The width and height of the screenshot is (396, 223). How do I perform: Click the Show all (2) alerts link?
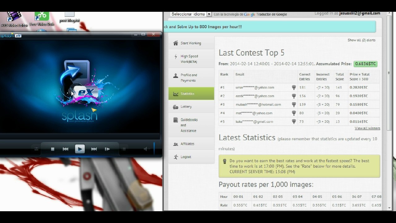coord(361,40)
